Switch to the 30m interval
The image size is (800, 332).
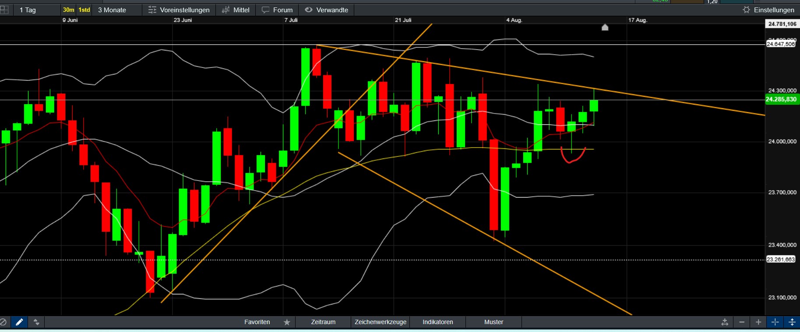click(x=68, y=10)
